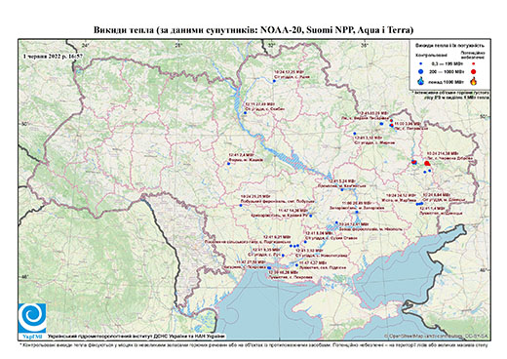Image resolution: width=507 pixels, height=359 pixels.
Task: Click legend text 'понад 1000 МВт'
Action: coord(446,82)
